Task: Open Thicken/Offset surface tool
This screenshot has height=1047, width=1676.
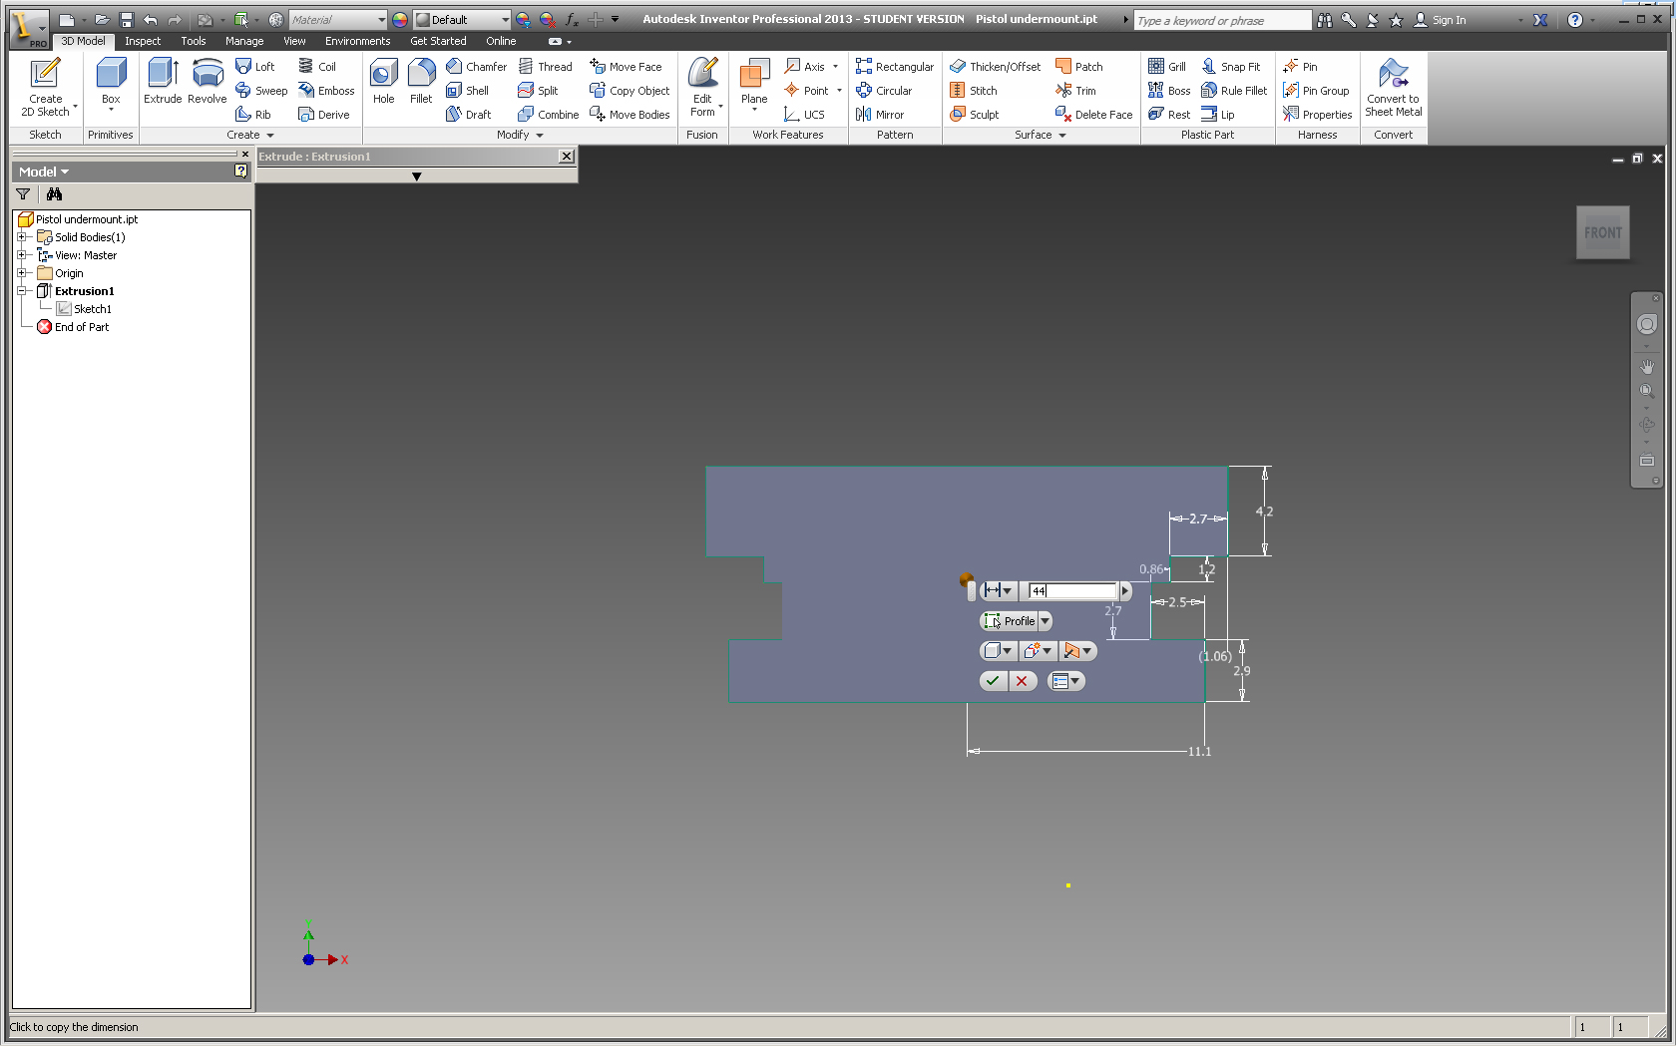Action: 995,67
